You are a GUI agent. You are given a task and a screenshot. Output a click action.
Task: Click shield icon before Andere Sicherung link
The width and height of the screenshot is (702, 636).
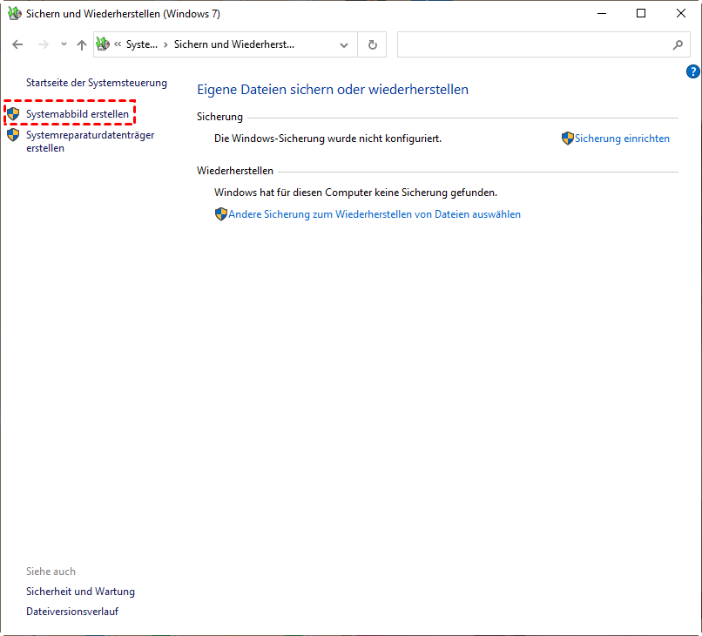[221, 214]
